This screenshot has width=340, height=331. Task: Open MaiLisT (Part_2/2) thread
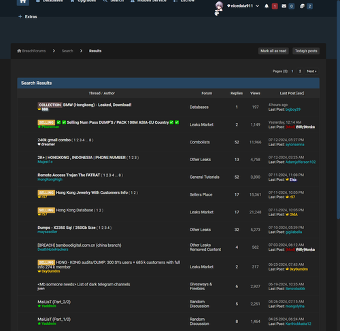[x=54, y=302]
